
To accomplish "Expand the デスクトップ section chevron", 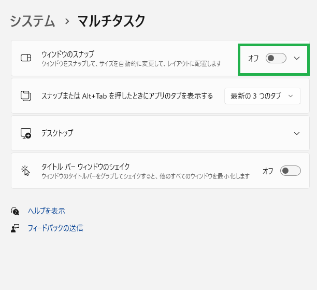I will click(x=297, y=133).
